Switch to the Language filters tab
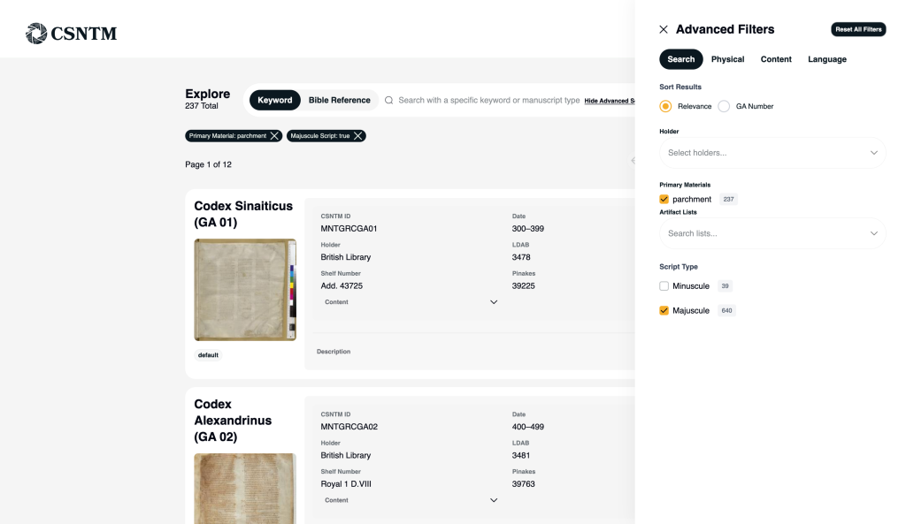 [826, 59]
